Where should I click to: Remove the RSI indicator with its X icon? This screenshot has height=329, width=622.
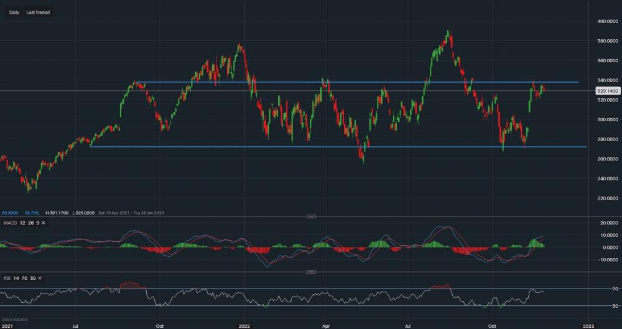click(x=39, y=277)
